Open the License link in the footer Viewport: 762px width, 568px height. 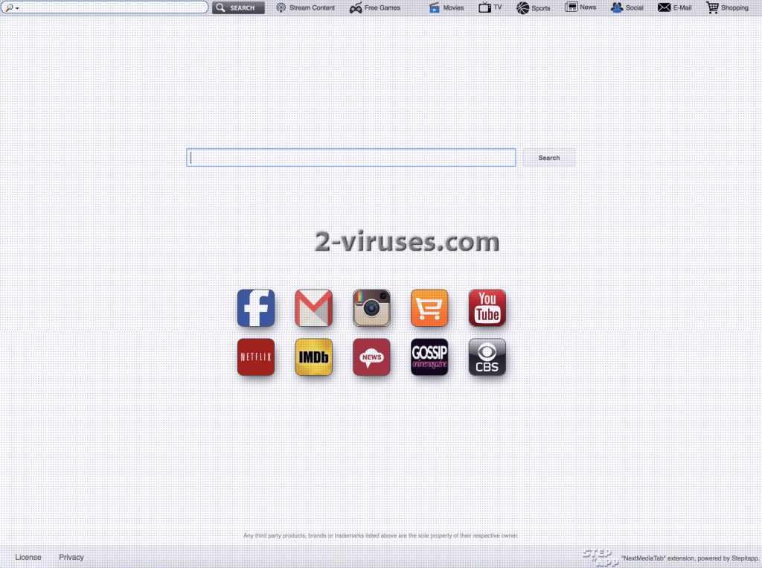click(x=28, y=558)
